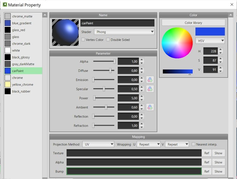Click the color wheel picker
Screen dimensions: 237x179
[x=177, y=43]
